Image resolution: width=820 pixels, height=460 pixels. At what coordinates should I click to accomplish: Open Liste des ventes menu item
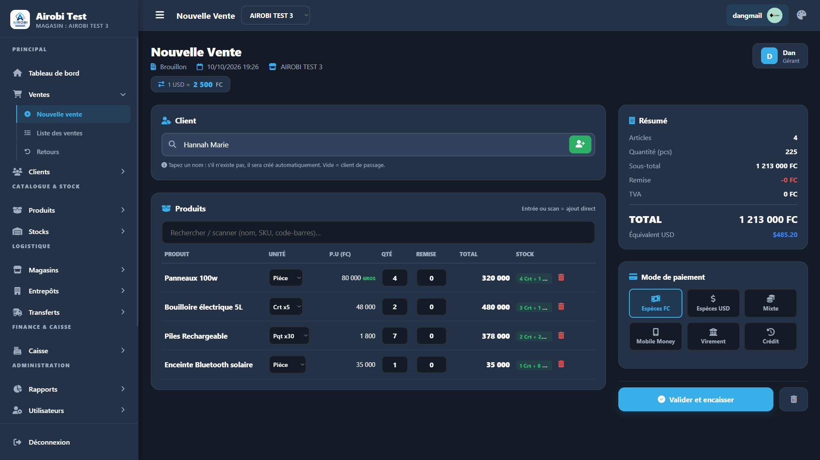59,133
